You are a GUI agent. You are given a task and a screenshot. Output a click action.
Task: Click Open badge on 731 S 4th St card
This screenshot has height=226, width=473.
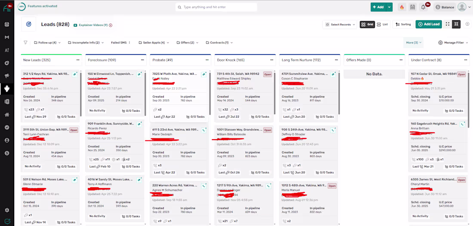click(267, 74)
